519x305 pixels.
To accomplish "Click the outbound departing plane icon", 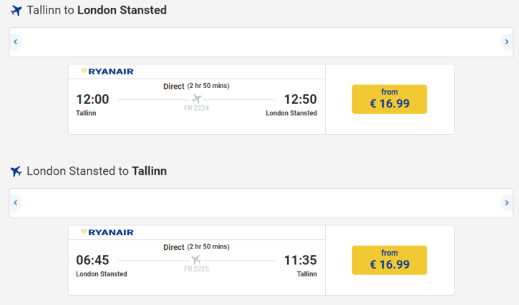I will pyautogui.click(x=16, y=11).
